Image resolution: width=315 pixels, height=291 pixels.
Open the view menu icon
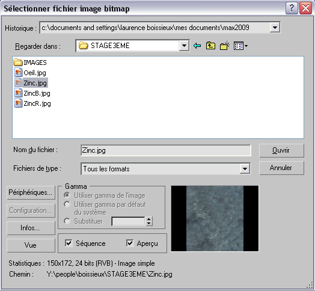coord(240,46)
